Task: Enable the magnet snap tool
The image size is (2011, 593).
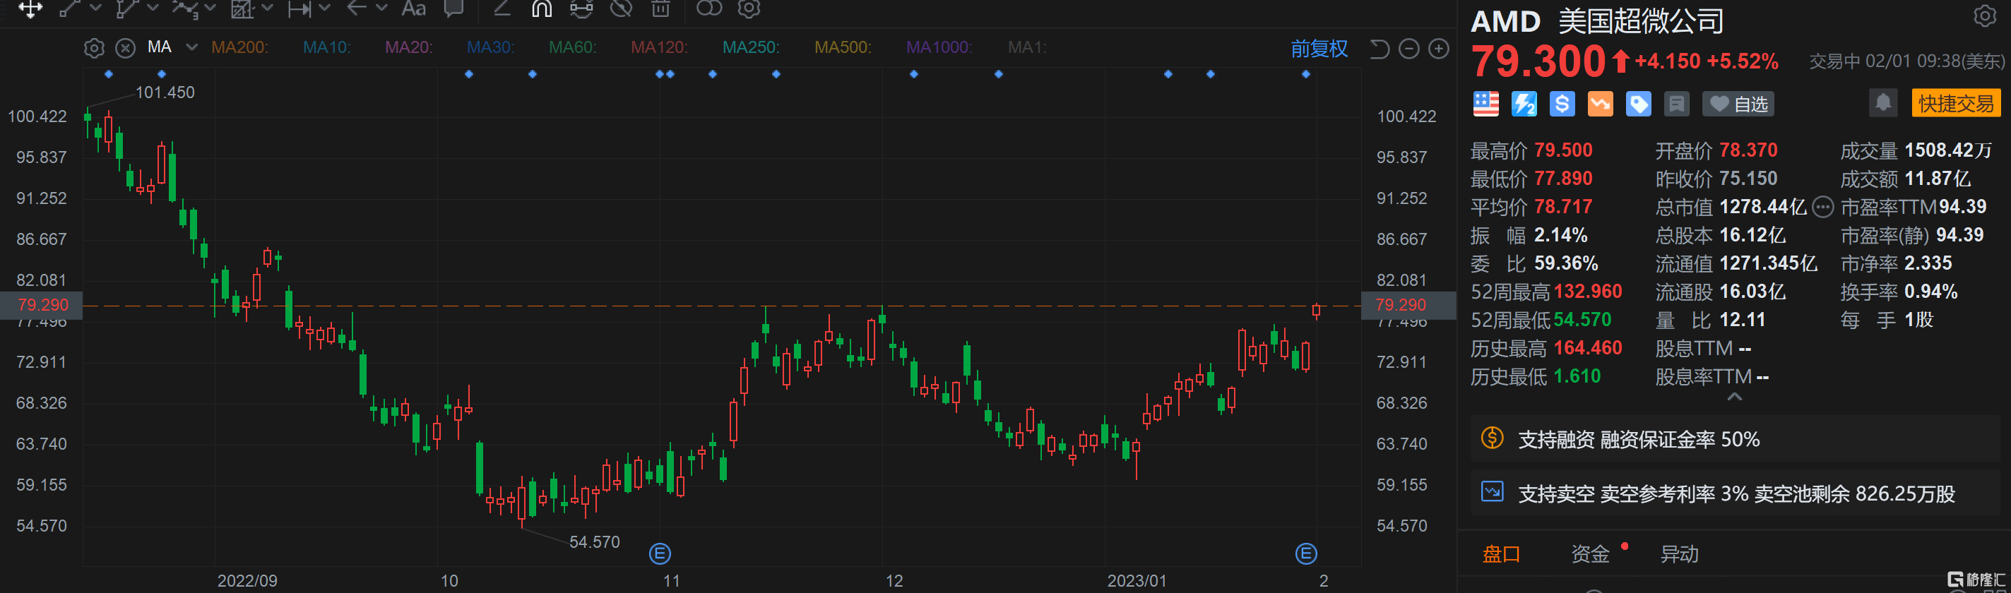Action: click(541, 8)
